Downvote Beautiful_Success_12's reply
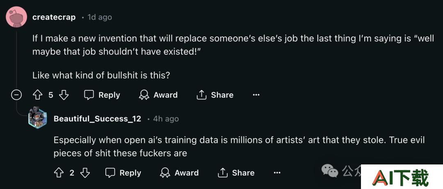 (x=85, y=173)
